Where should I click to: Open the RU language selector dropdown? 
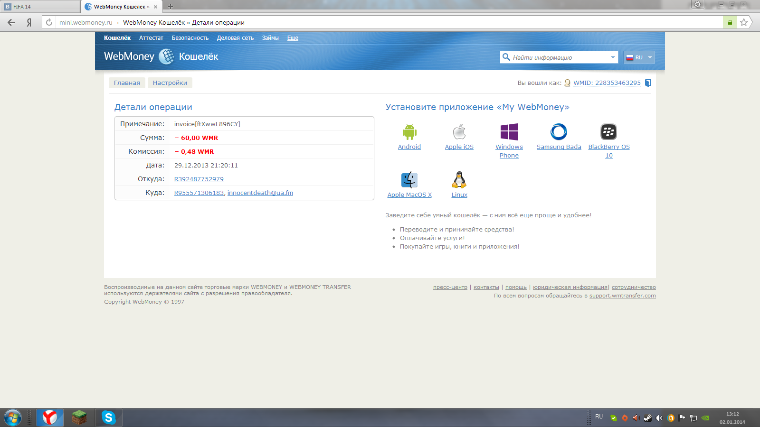(639, 57)
